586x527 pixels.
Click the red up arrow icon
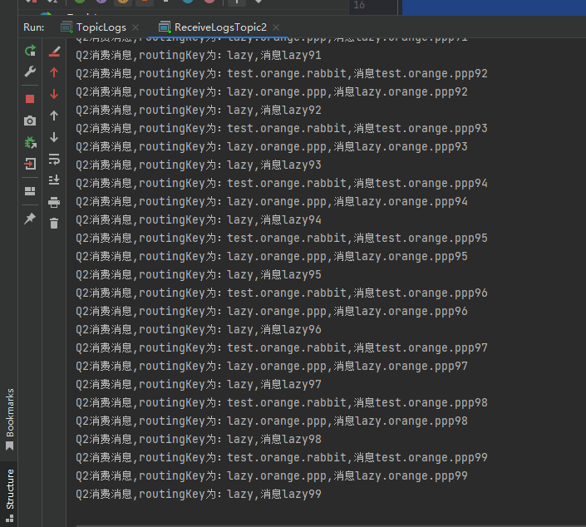pyautogui.click(x=54, y=72)
